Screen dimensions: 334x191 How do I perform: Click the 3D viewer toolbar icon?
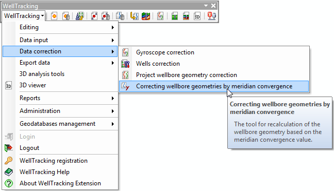(x=197, y=16)
